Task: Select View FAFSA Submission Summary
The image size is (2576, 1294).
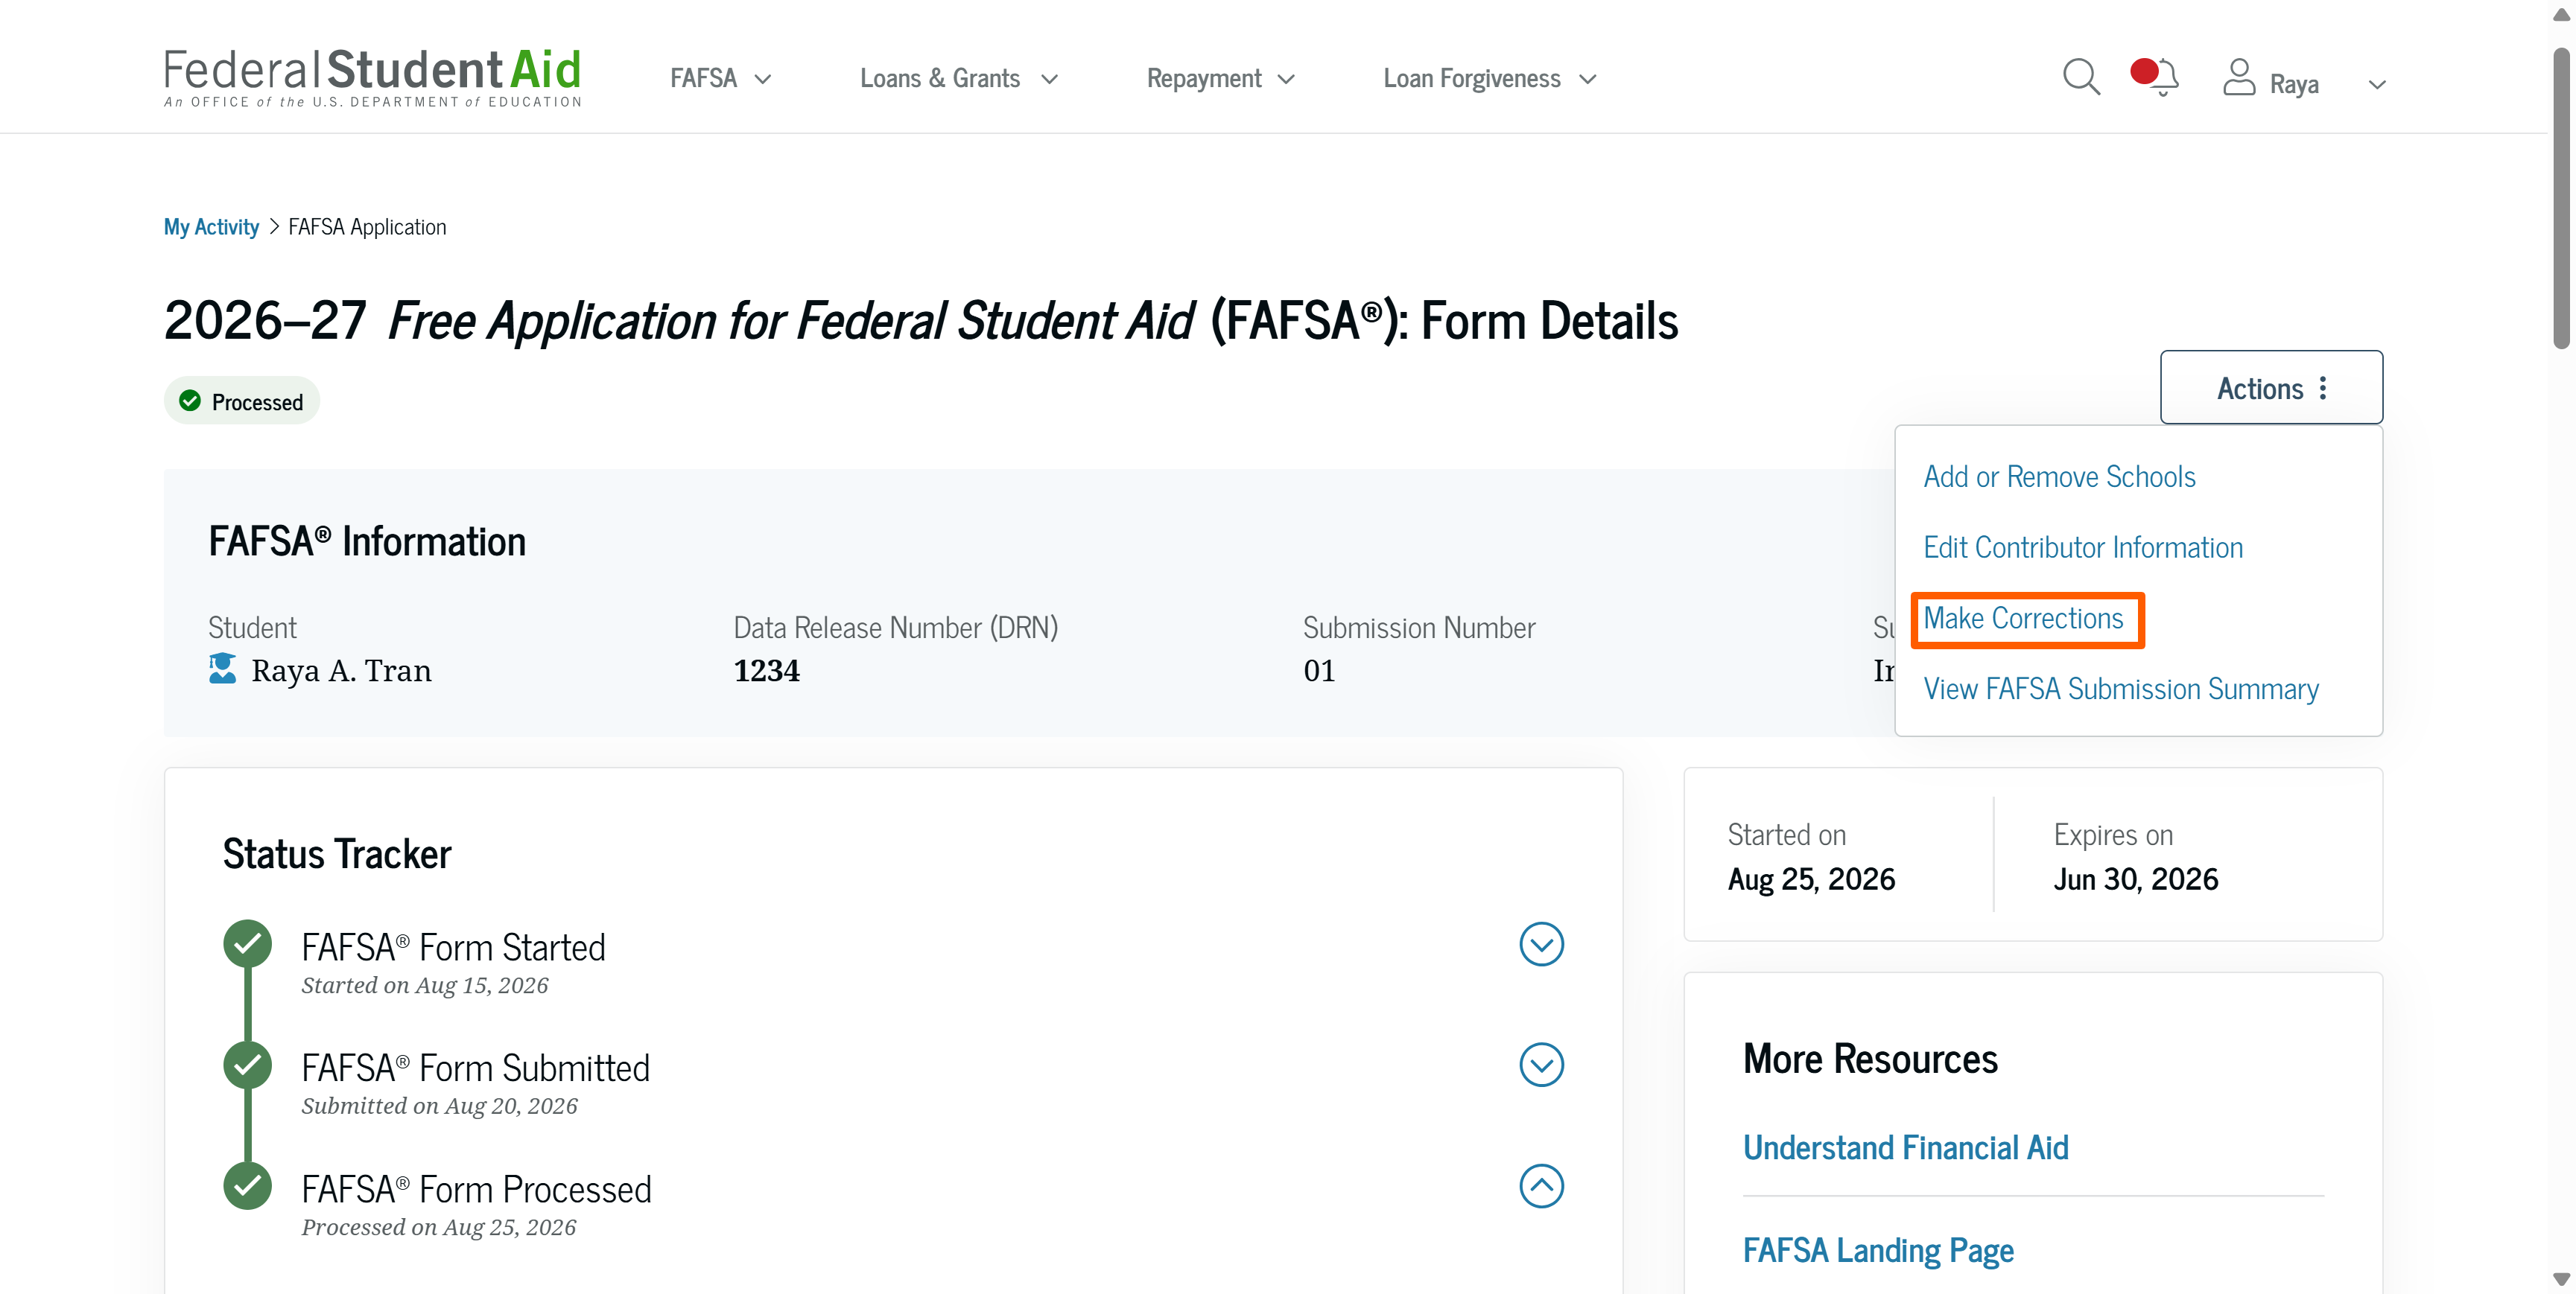Action: click(2121, 689)
